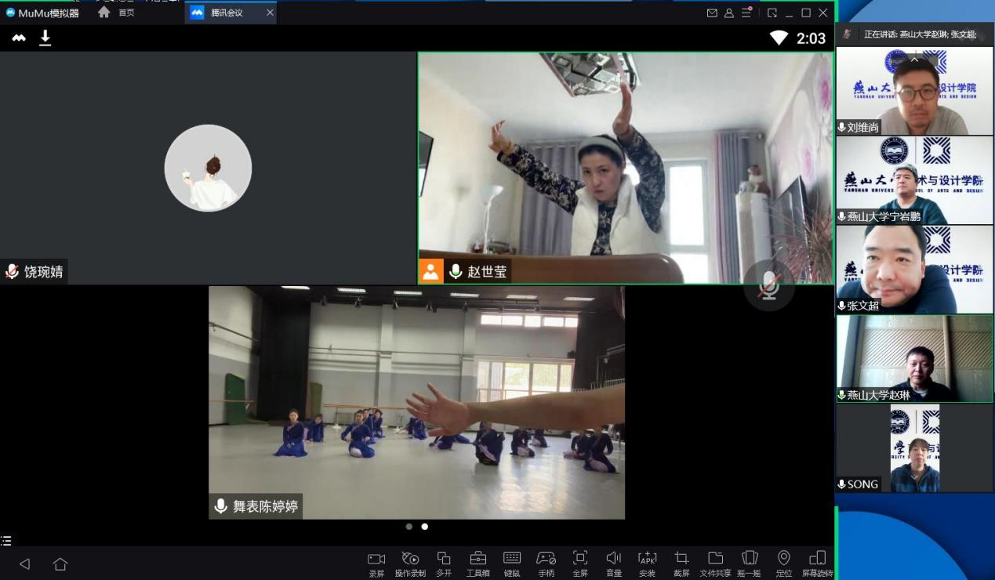
Task: Switch to the 首页 home tab
Action: coord(116,13)
